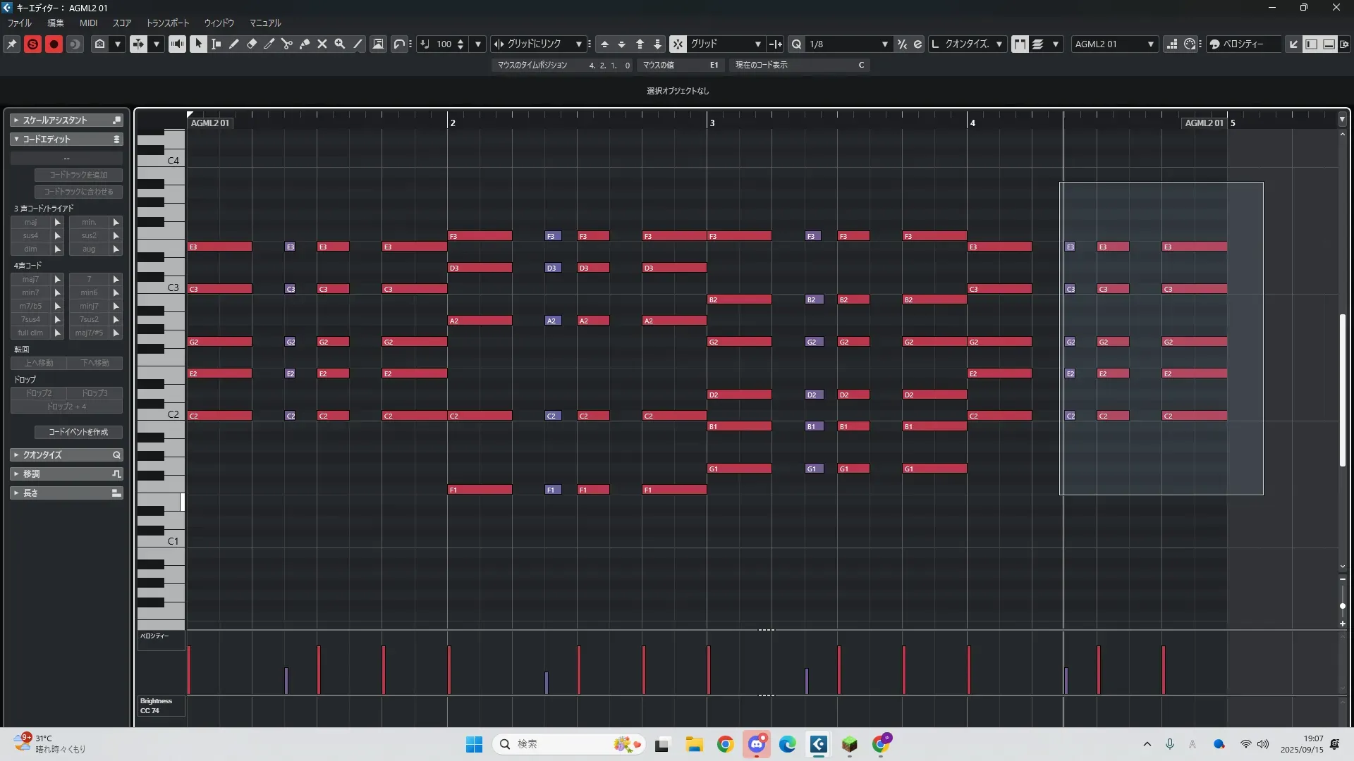1354x761 pixels.
Task: Open the トランスポート menu
Action: (x=167, y=23)
